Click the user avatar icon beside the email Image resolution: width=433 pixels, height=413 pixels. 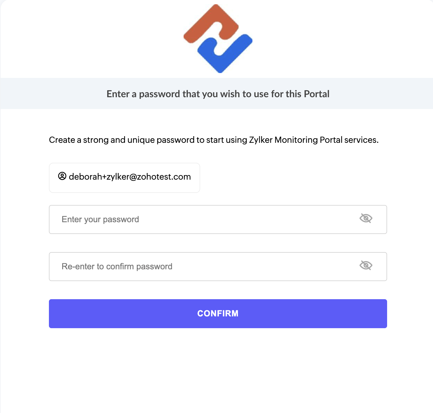[62, 176]
